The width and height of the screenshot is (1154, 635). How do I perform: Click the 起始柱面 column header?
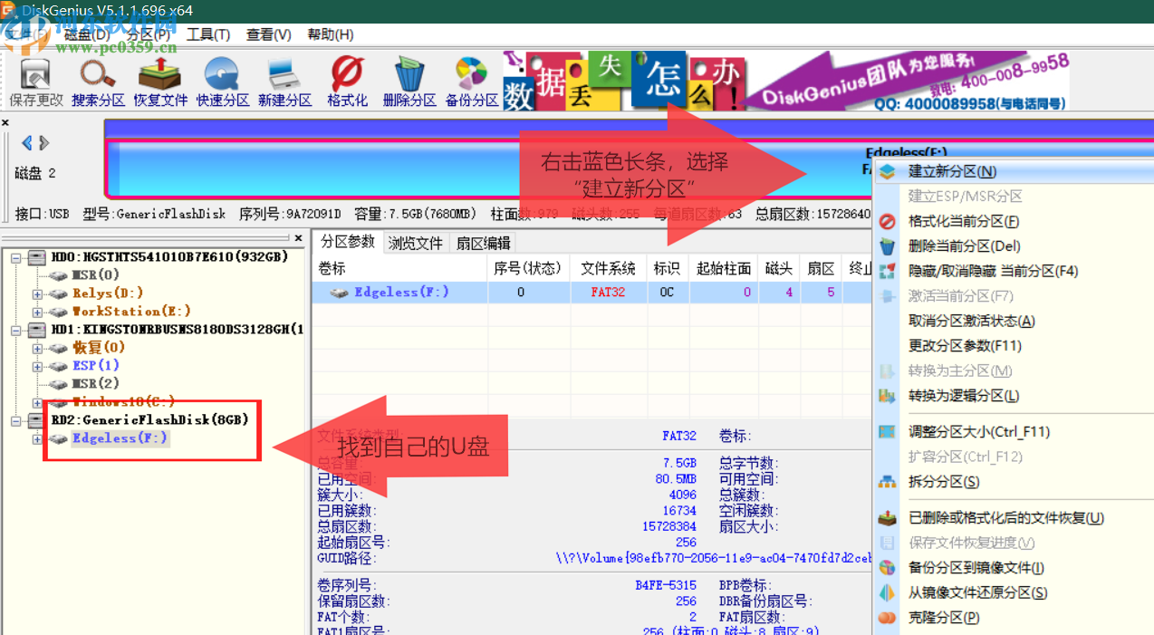tap(724, 269)
